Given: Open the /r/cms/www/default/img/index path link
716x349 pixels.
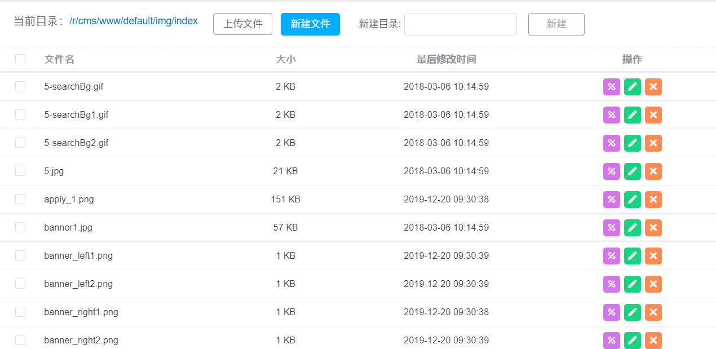Looking at the screenshot, I should 134,21.
